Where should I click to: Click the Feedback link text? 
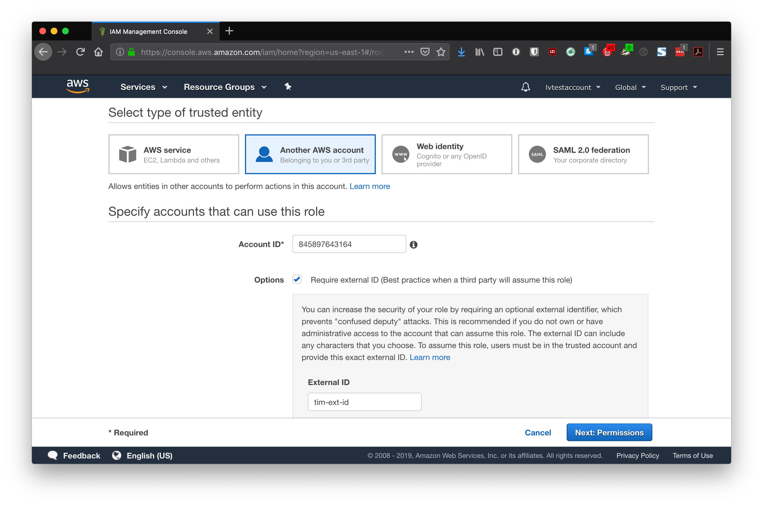82,455
